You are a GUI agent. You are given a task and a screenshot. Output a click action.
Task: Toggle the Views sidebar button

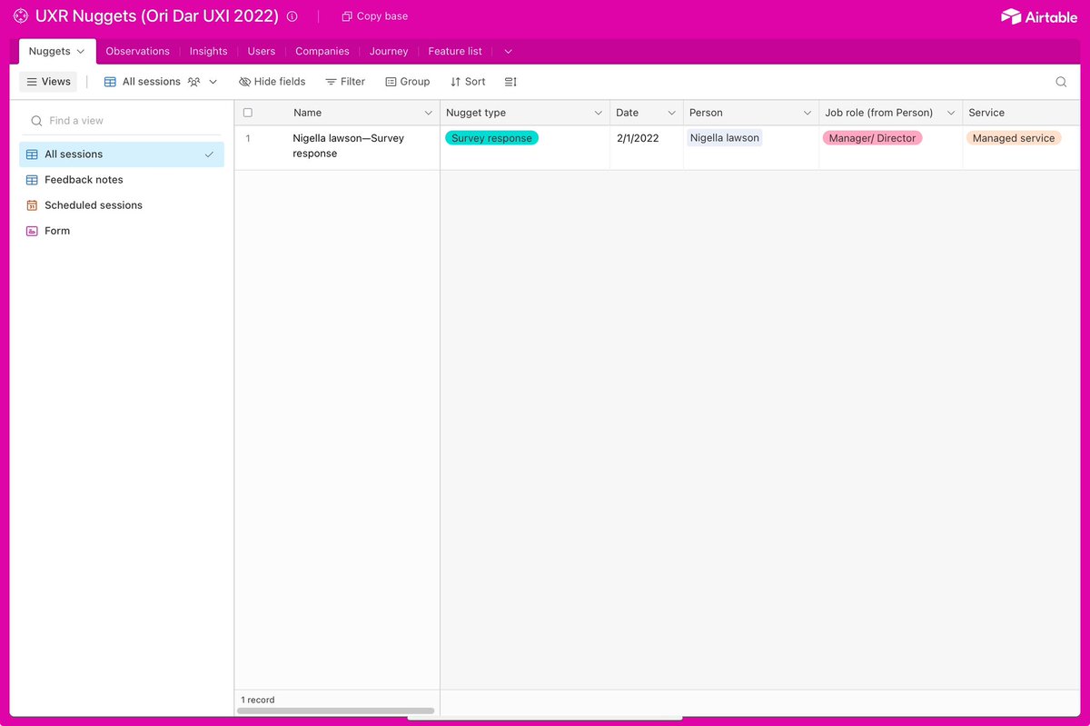coord(49,82)
